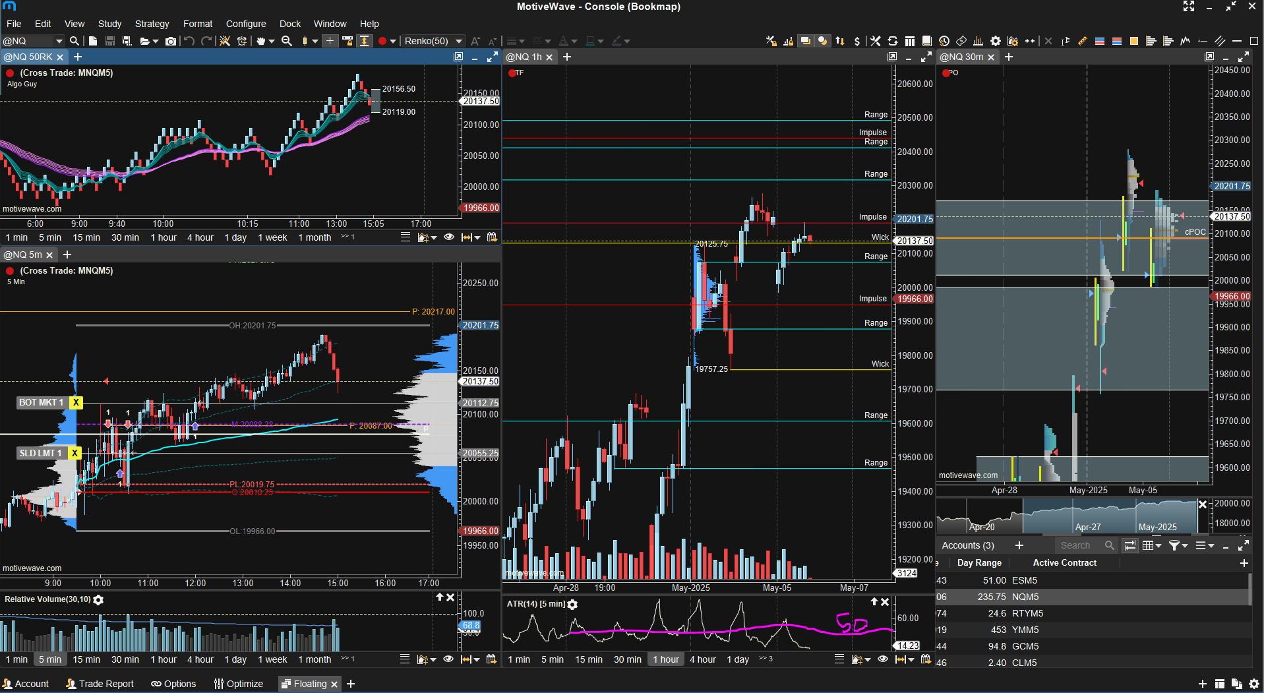
Task: Click the symbol search magnifier icon
Action: pos(75,41)
